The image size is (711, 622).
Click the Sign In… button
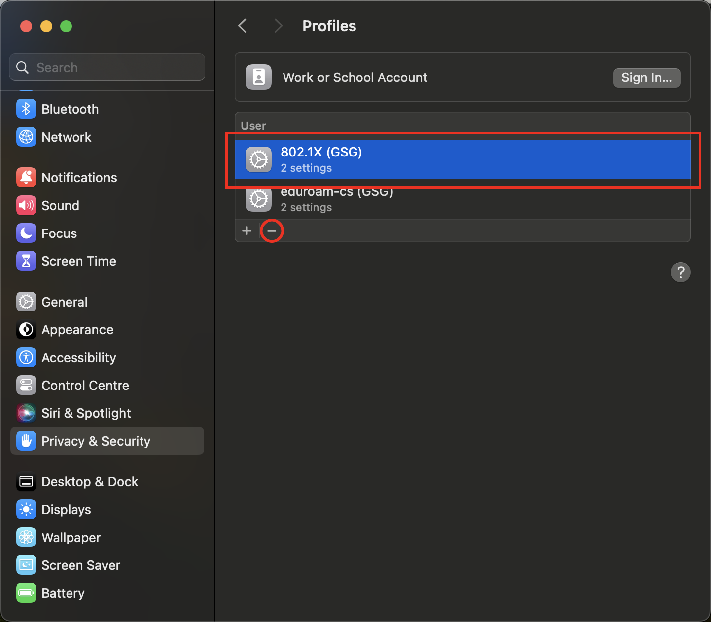point(646,78)
